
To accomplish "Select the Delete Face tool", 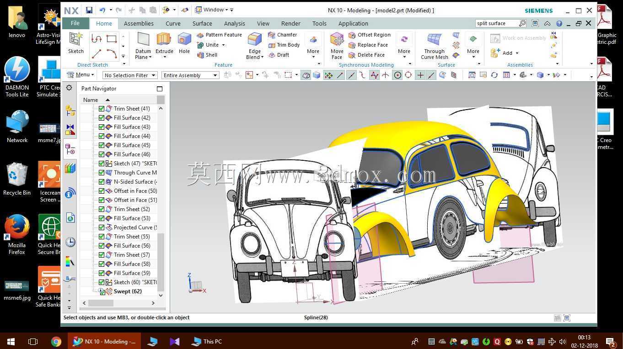I will click(x=366, y=55).
